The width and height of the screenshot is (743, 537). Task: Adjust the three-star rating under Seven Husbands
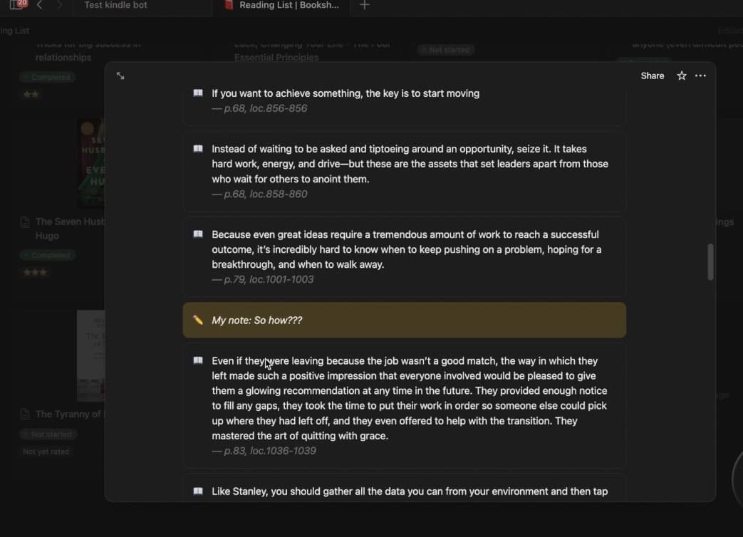click(x=35, y=271)
